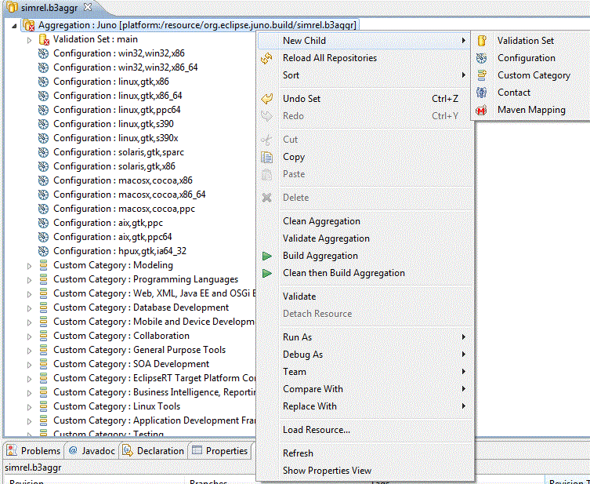Open the Sort submenu arrow
590x484 pixels.
pyautogui.click(x=464, y=75)
